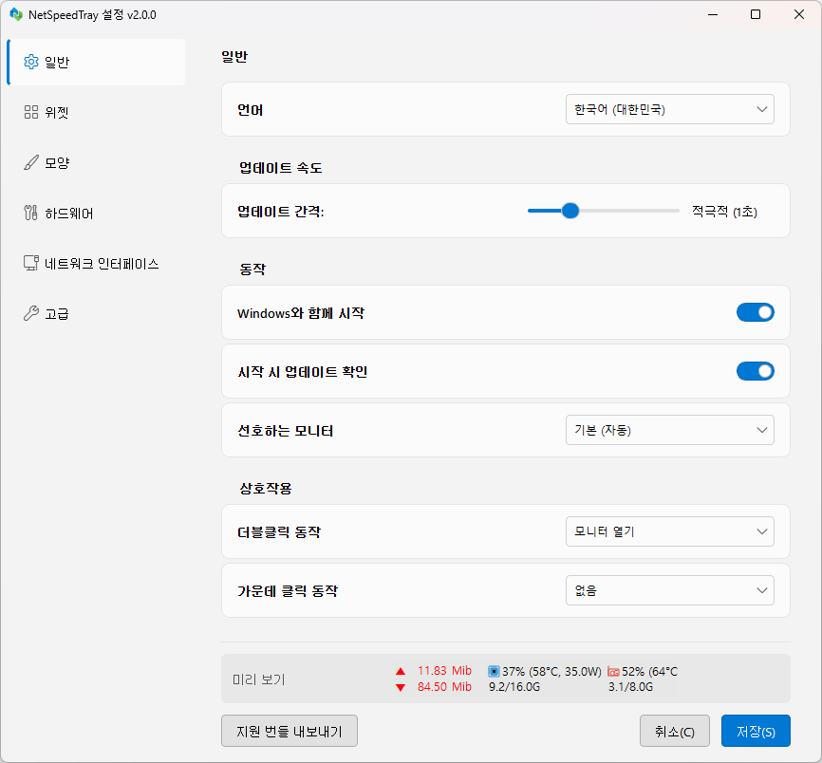Screen dimensions: 822x763
Task: Click the red GPU icon in preview
Action: pyautogui.click(x=613, y=672)
